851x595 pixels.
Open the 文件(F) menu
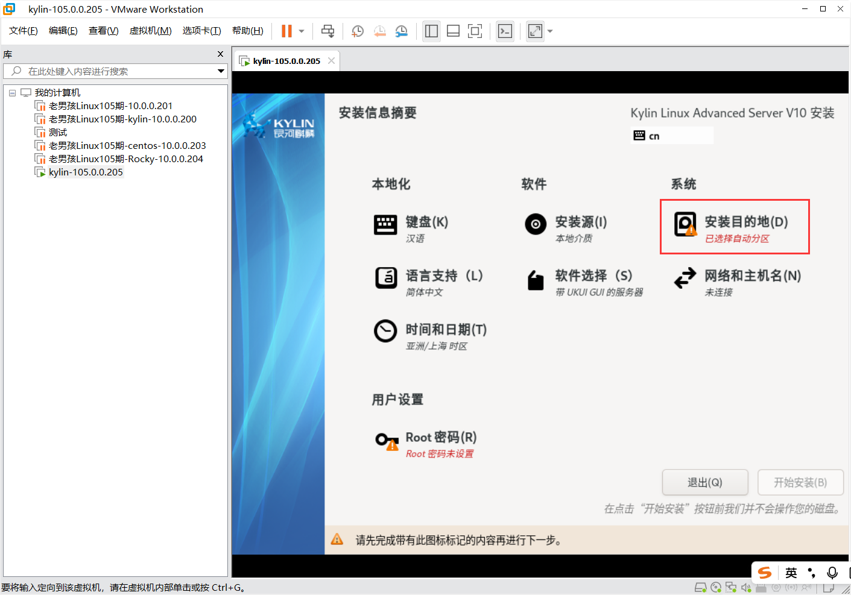pos(23,31)
